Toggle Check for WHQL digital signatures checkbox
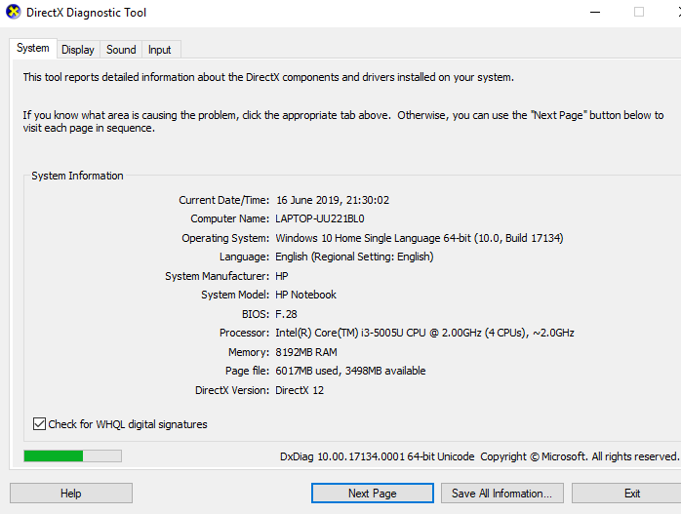Viewport: 681px width, 514px height. point(40,423)
